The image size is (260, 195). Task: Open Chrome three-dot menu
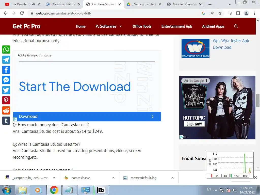254,13
